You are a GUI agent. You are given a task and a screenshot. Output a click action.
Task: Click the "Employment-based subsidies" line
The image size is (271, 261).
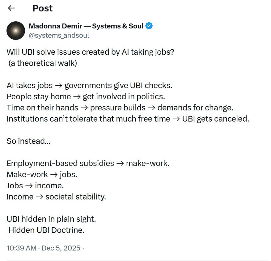[88, 163]
